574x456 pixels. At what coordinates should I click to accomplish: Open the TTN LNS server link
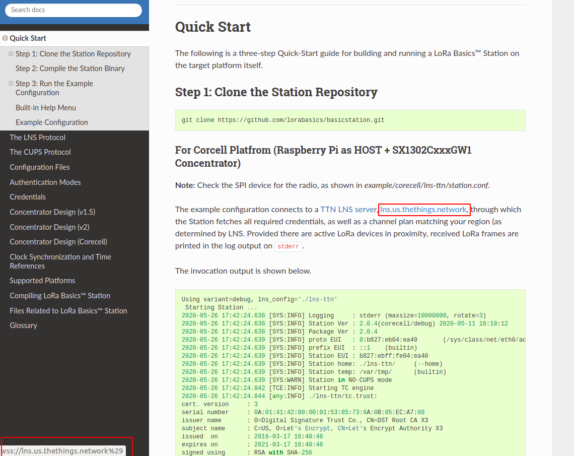[x=346, y=209]
